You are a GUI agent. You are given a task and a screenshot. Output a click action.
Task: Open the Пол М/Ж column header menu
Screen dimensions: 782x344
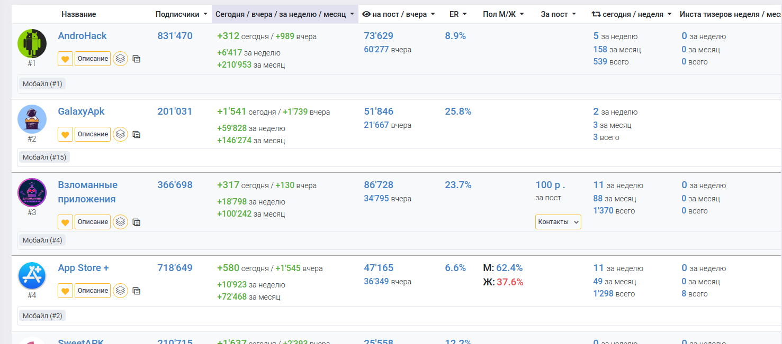tap(503, 14)
